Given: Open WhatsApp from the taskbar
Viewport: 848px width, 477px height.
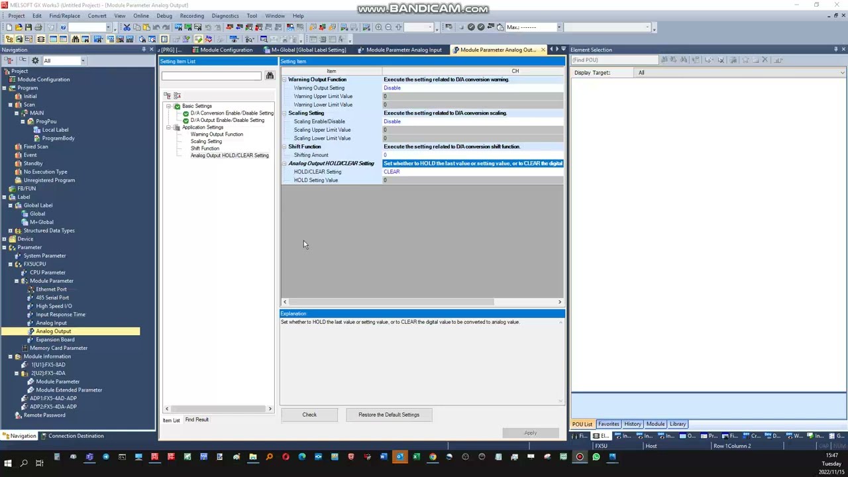Looking at the screenshot, I should tap(596, 456).
